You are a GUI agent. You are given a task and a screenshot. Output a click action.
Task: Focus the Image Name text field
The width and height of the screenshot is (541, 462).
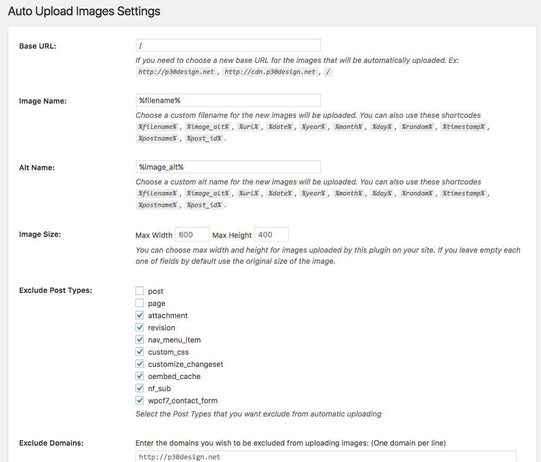point(228,100)
